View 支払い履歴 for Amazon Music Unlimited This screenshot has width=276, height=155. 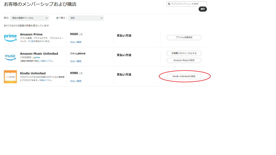pos(76,61)
